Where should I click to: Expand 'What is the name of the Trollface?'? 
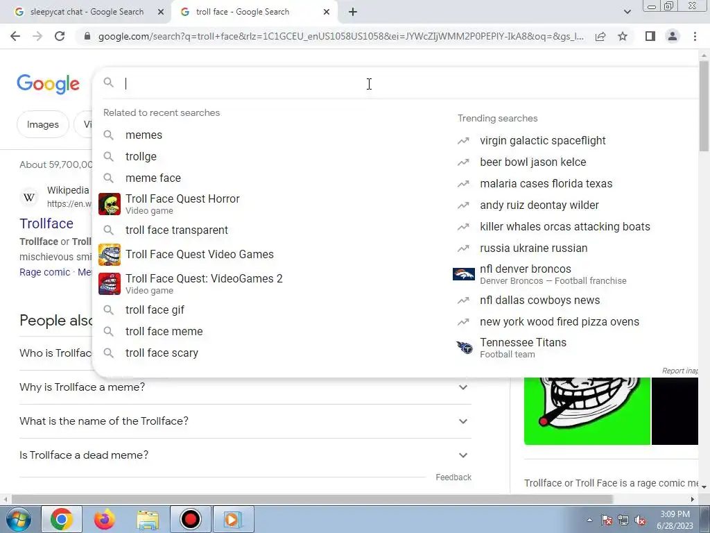click(245, 421)
